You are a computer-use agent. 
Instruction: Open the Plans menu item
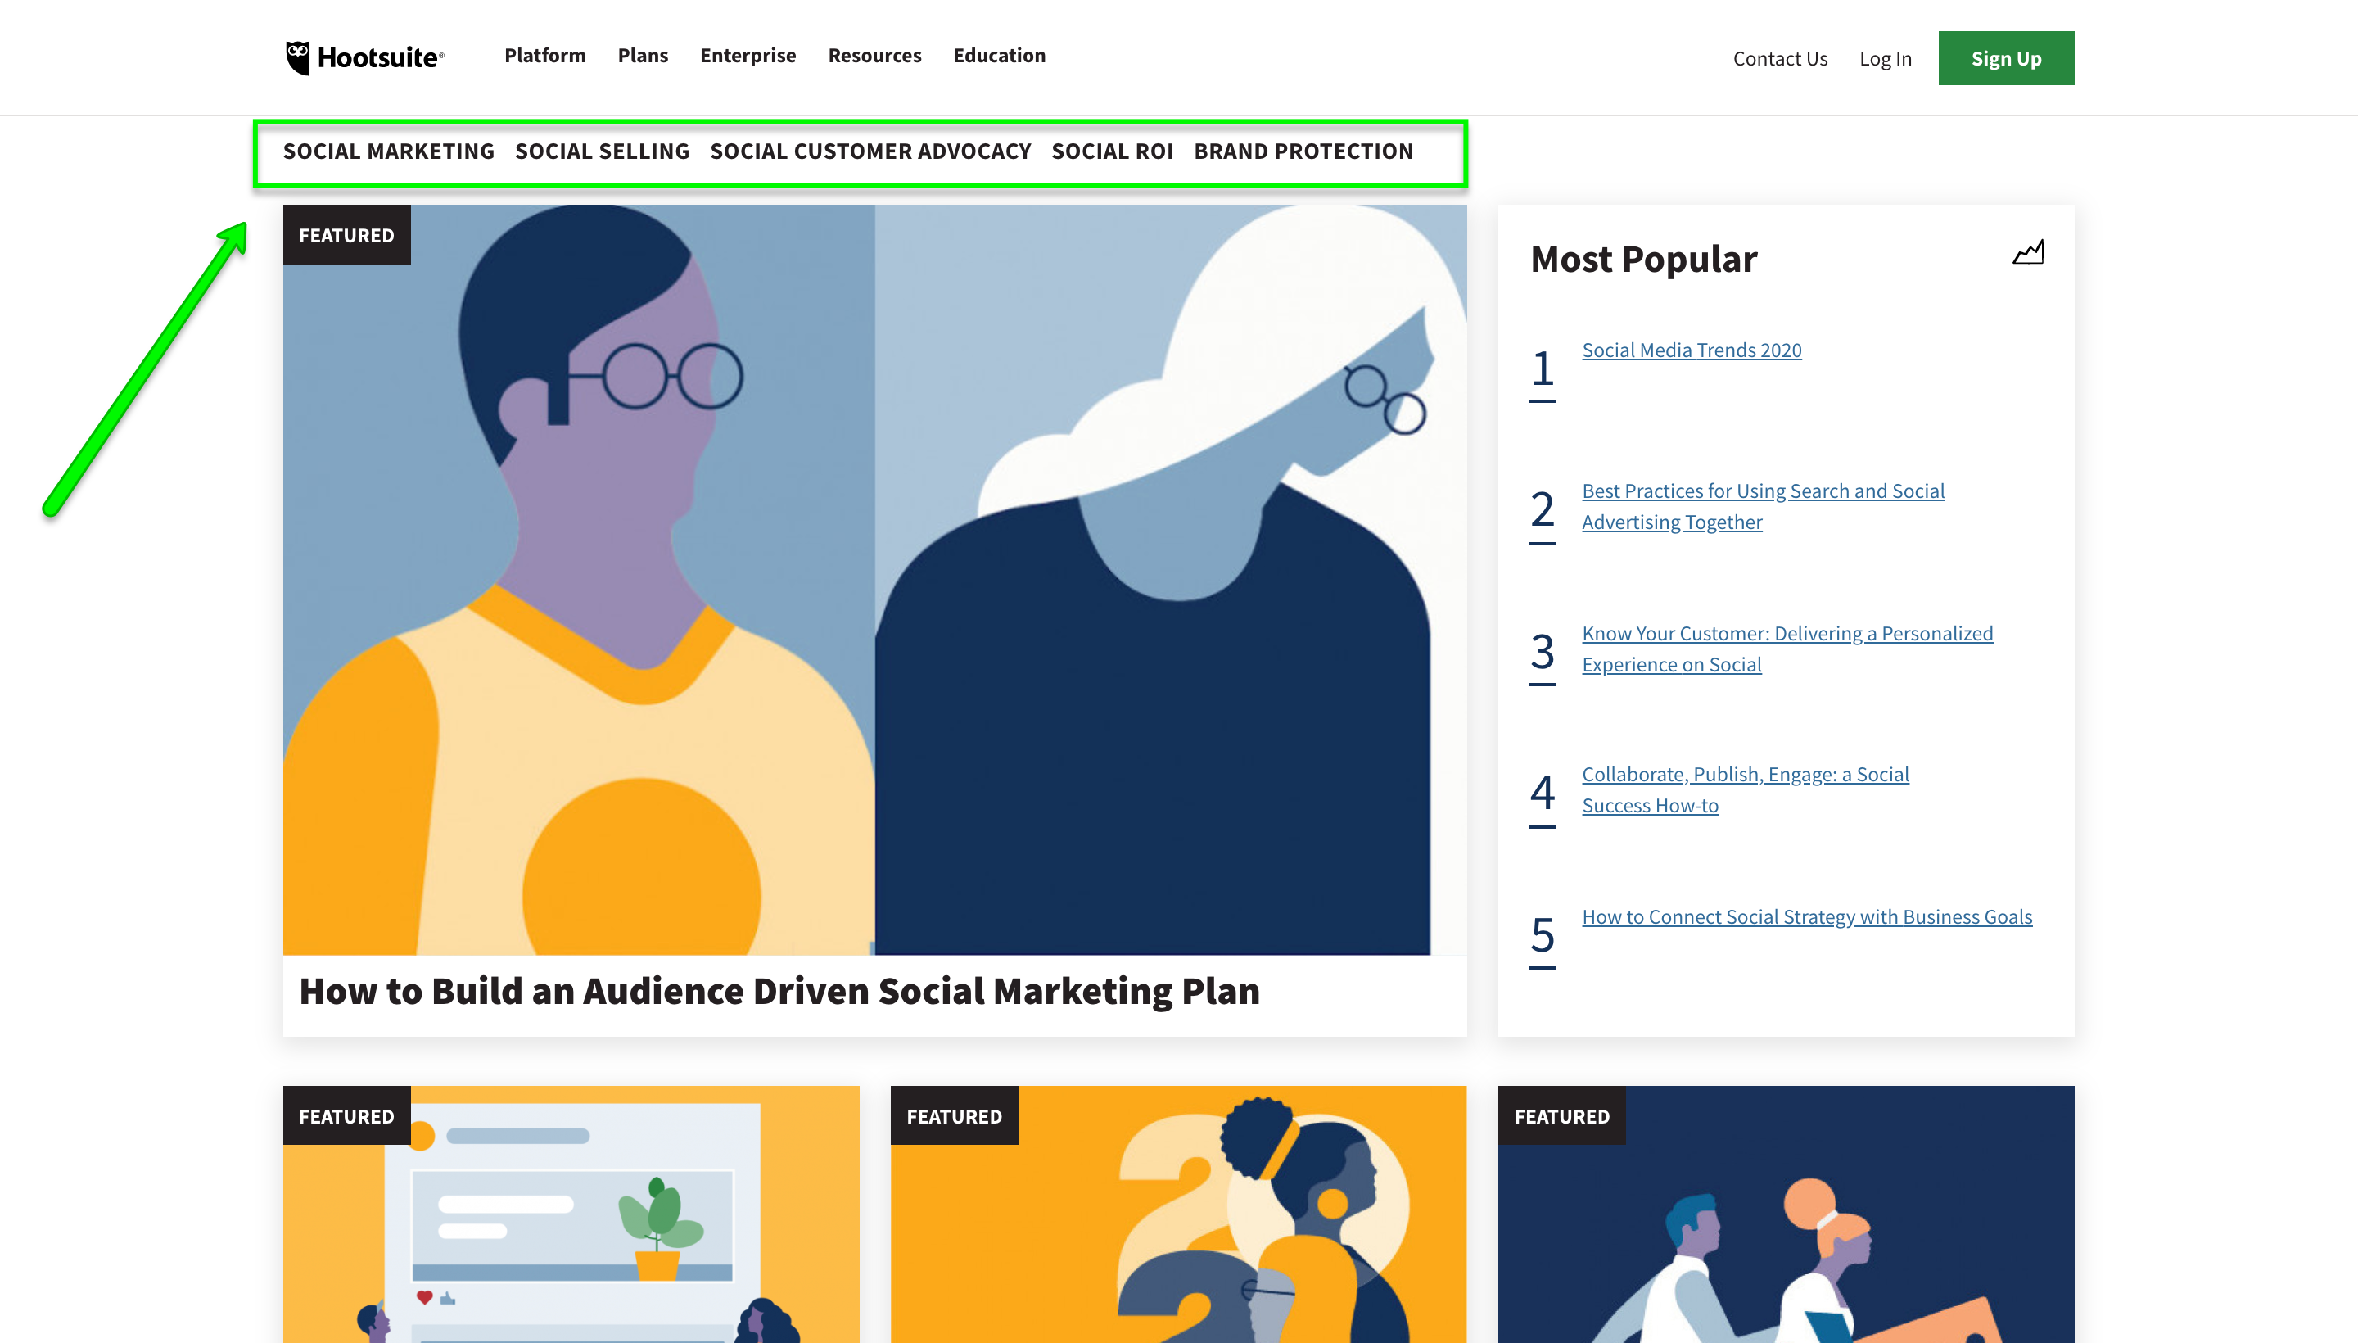click(643, 56)
